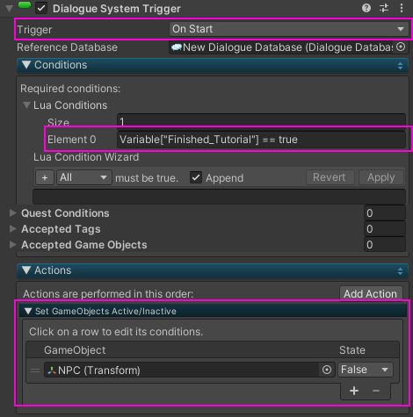Open the State dropdown set to False
This screenshot has height=417, width=413.
(366, 370)
